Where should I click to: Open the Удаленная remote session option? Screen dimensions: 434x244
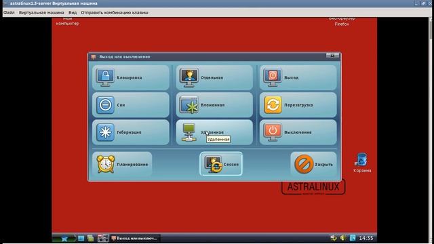click(214, 132)
